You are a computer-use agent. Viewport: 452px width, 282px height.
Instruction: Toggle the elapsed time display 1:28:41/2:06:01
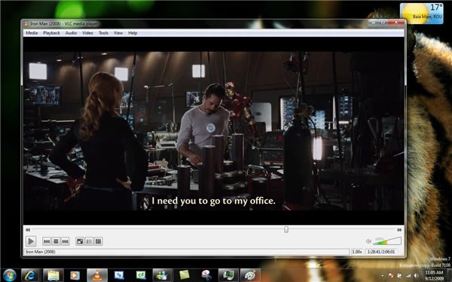pos(380,252)
